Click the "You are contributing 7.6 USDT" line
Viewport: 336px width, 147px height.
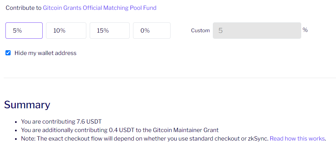click(61, 121)
